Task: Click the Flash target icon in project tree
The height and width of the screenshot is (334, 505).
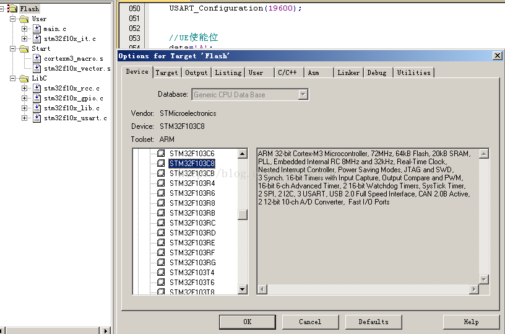Action: (x=12, y=9)
